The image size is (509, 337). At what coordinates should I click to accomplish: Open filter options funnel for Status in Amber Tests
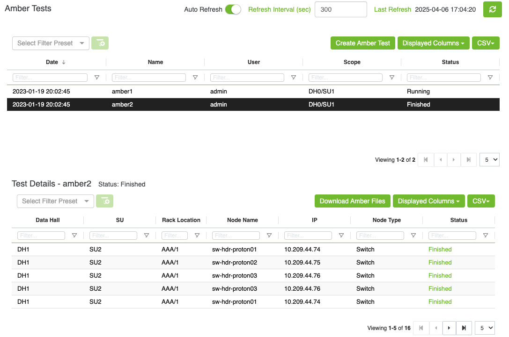490,78
